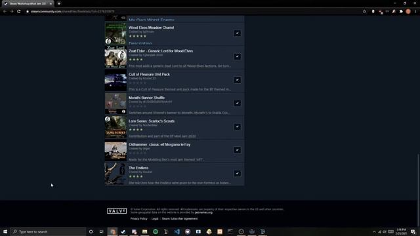Screen dimensions: 420x236
Task: Open Zoat Elder - Generic Lord for Wood Elves
Action: click(161, 51)
